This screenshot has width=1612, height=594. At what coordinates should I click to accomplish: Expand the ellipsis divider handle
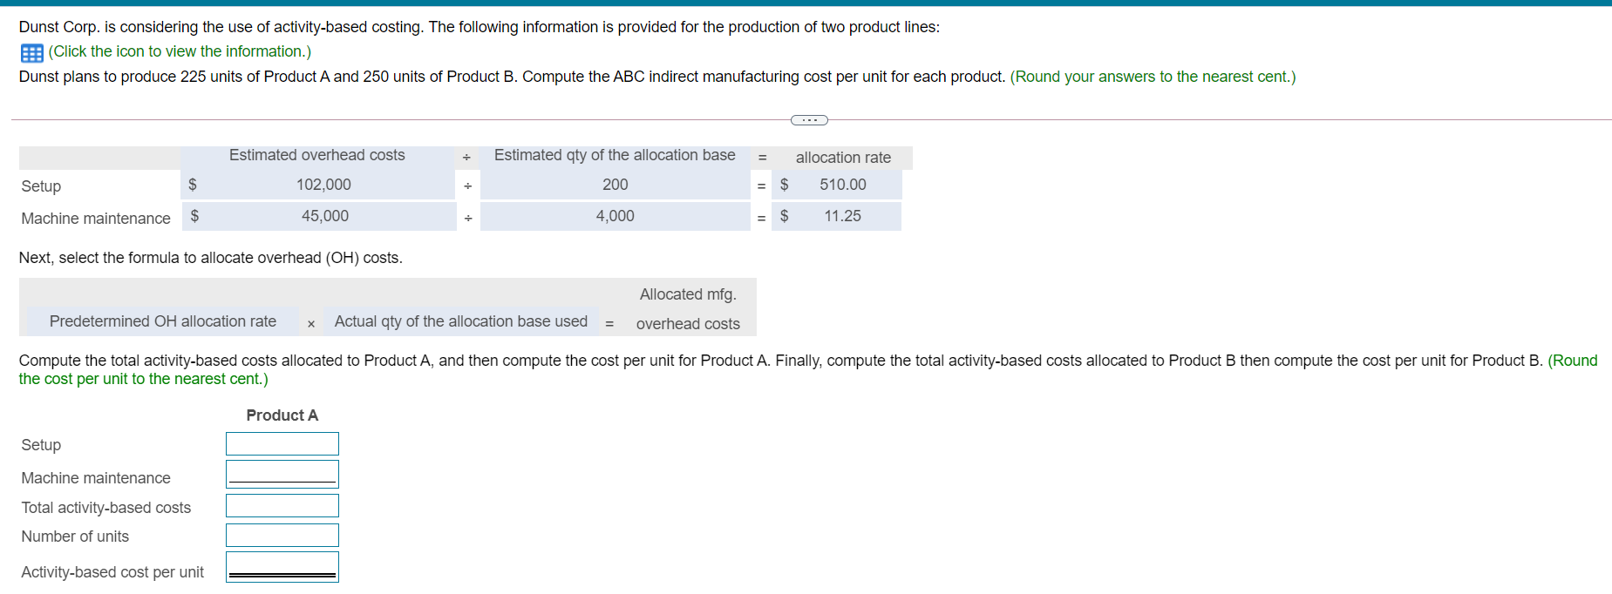pos(809,120)
